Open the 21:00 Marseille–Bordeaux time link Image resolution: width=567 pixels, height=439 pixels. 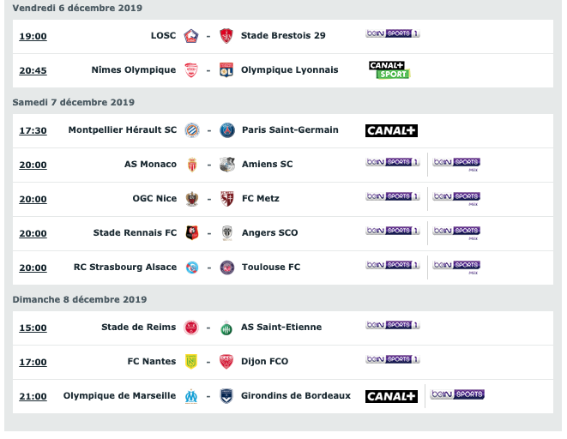click(33, 396)
